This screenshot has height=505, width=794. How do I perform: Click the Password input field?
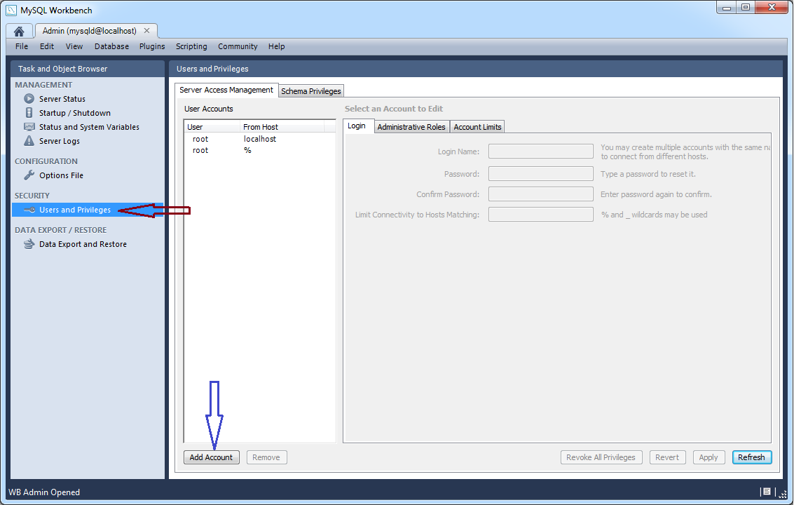(541, 173)
